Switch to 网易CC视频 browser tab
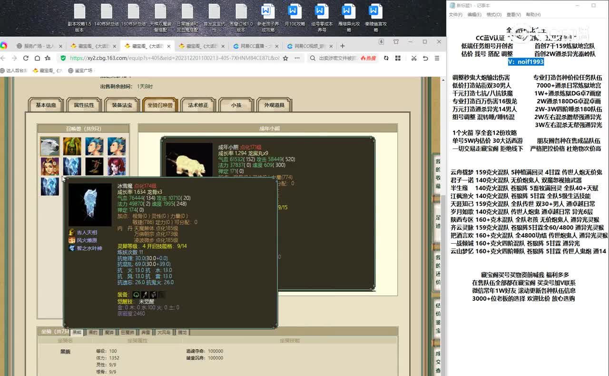The image size is (609, 376). click(309, 46)
